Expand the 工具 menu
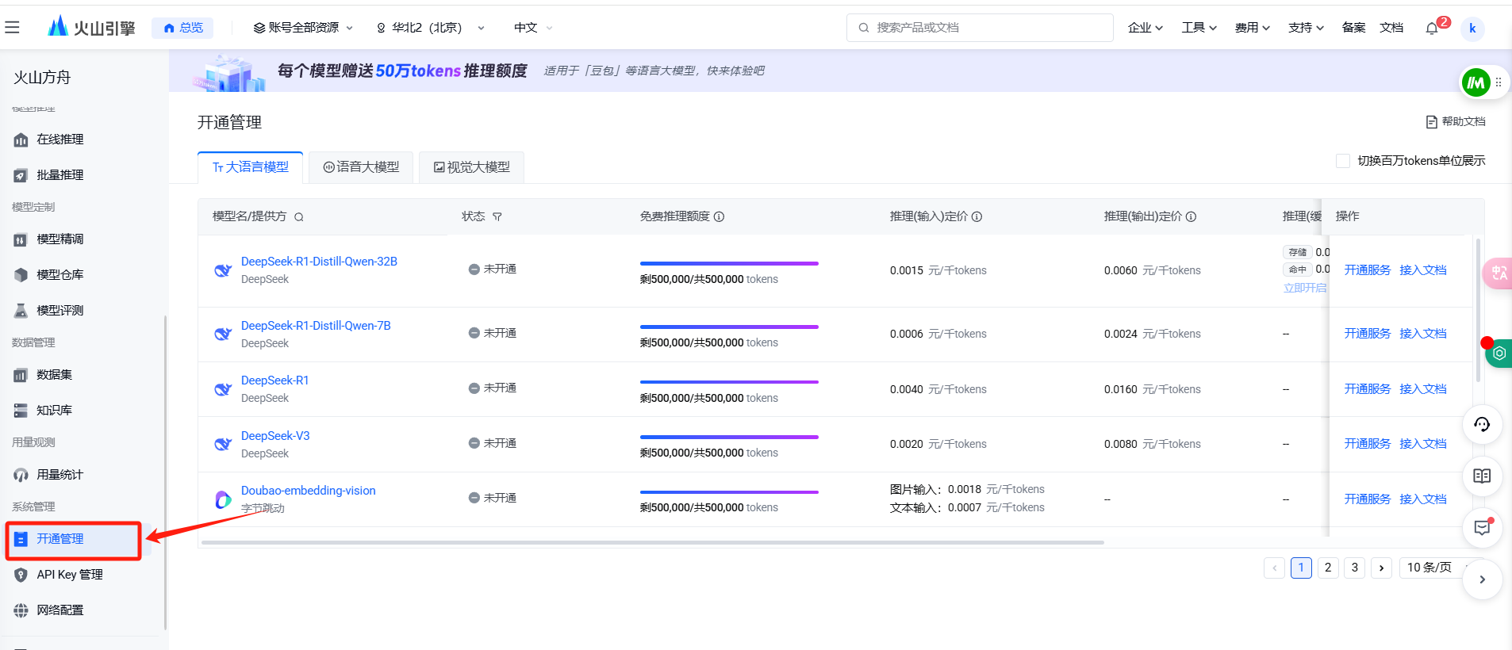 1199,28
